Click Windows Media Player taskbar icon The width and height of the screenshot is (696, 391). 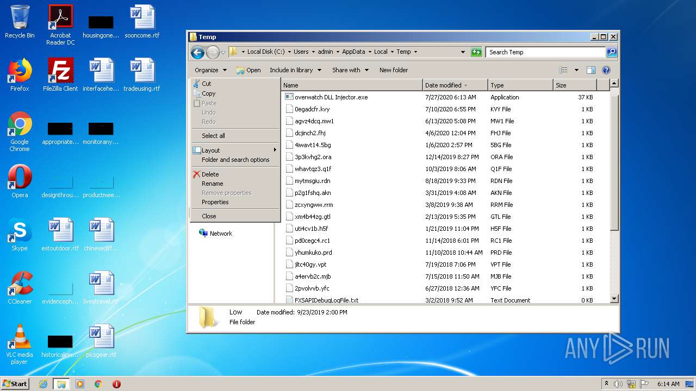point(80,384)
